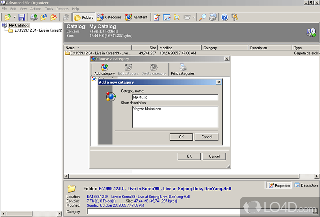Expand the open catalog dropdown arrow
This screenshot has width=320, height=217.
point(15,17)
